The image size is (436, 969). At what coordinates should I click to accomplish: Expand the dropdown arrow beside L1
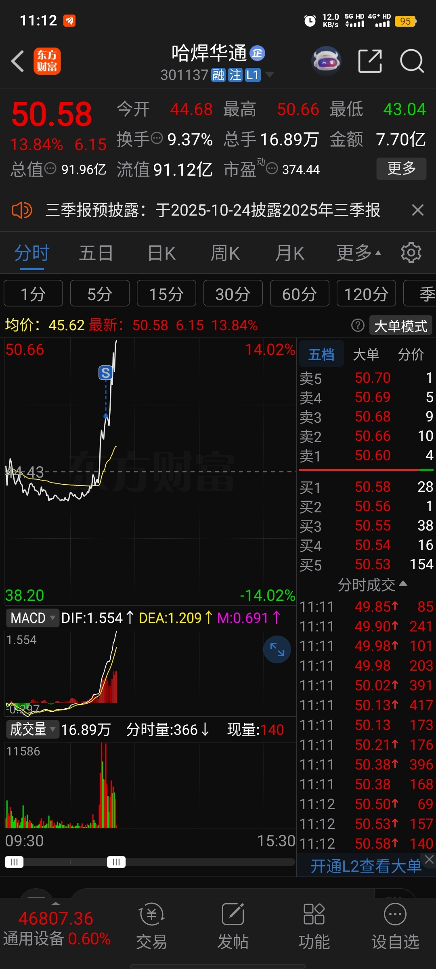tap(269, 75)
